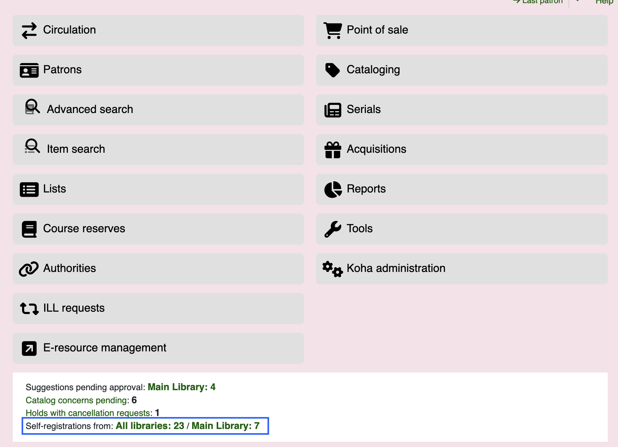This screenshot has height=447, width=618.
Task: Open Main Library: 4 pending suggestions
Action: click(x=181, y=387)
